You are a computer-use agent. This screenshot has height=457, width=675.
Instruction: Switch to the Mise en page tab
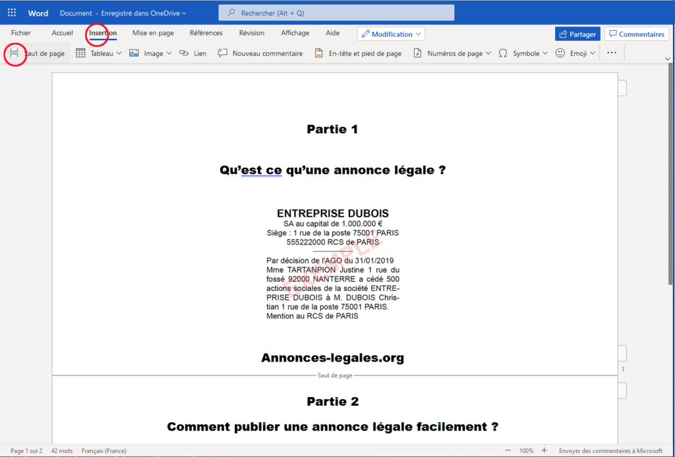pos(153,33)
